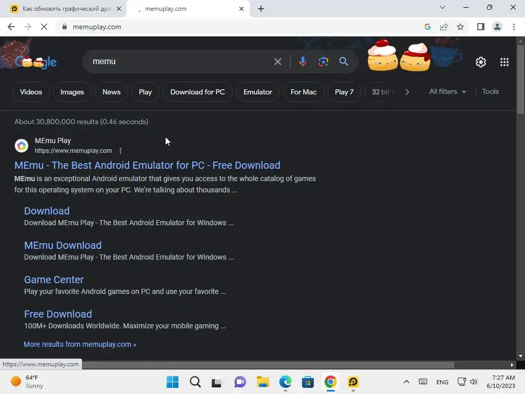Open the Game Center sitelink

point(53,280)
